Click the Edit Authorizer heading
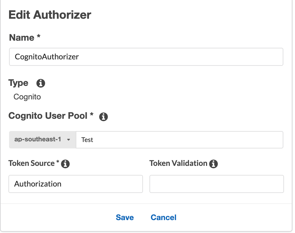 (x=50, y=15)
